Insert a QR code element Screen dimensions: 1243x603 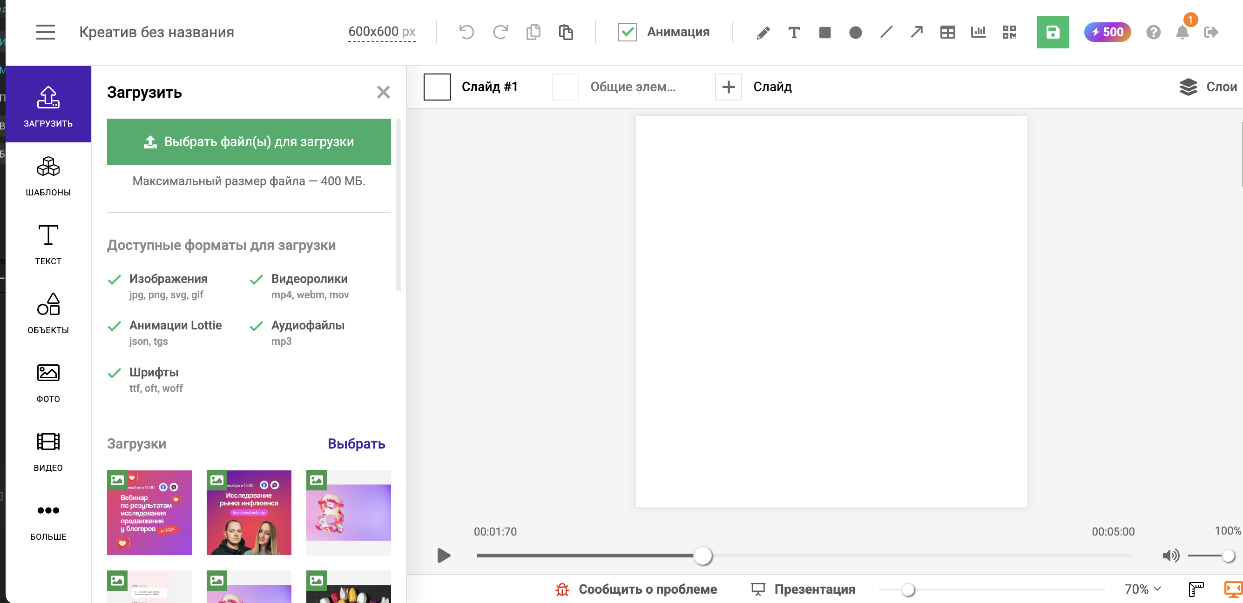(x=1009, y=32)
